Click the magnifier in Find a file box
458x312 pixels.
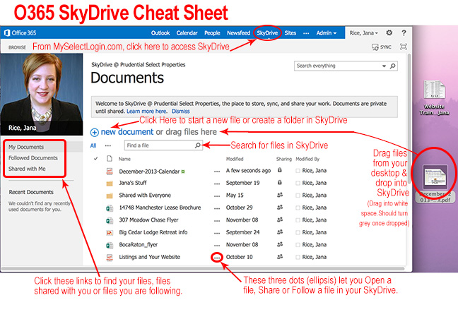click(198, 145)
